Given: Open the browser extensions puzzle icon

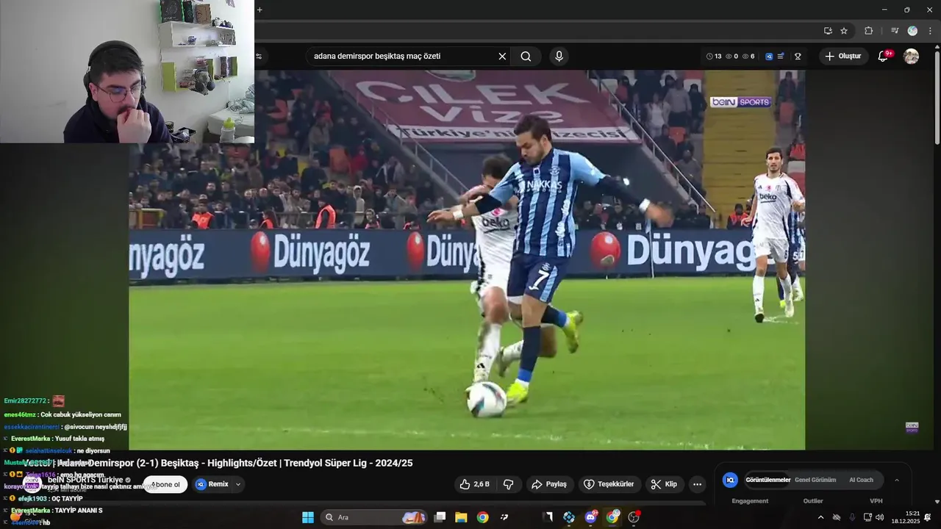Looking at the screenshot, I should click(868, 31).
